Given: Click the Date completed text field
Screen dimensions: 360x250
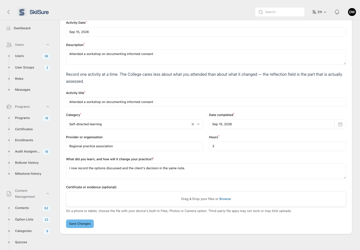Looking at the screenshot, I should 272,124.
